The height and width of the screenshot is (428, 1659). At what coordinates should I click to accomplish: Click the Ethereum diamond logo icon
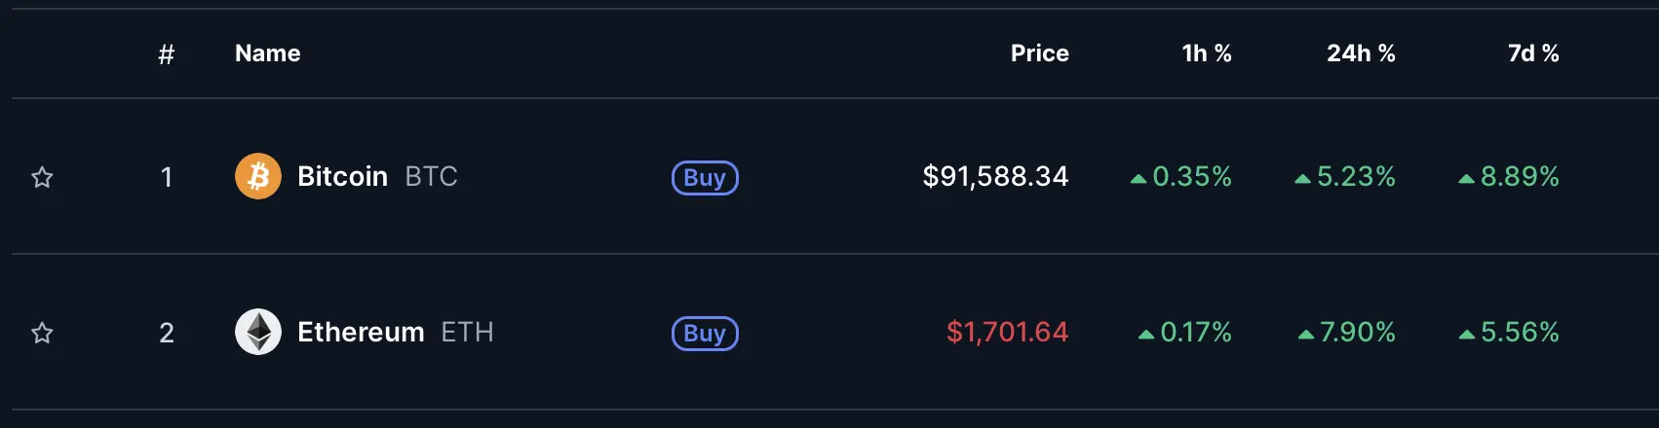258,332
